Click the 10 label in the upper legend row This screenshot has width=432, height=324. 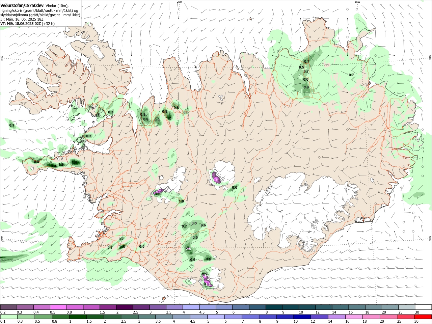pos(301,312)
